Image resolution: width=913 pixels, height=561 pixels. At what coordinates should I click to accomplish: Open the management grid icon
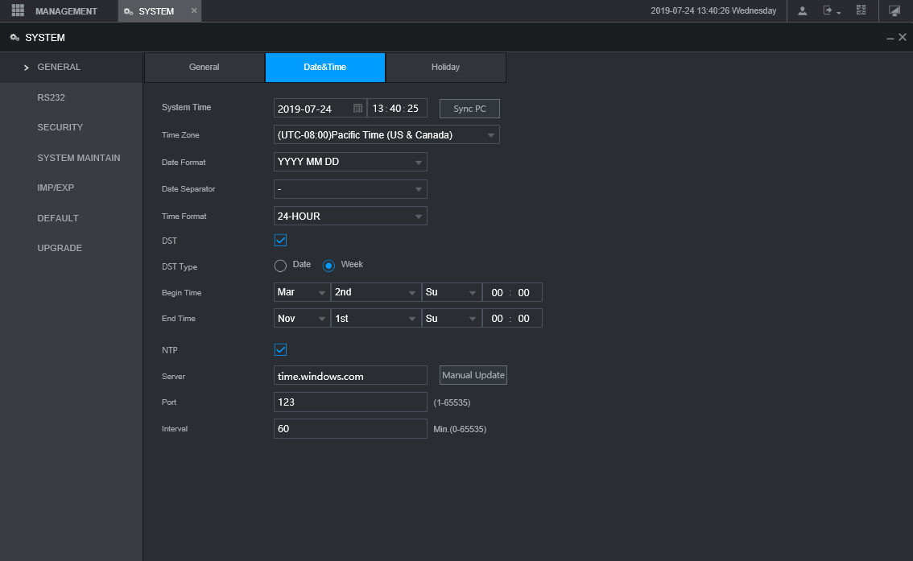tap(18, 10)
